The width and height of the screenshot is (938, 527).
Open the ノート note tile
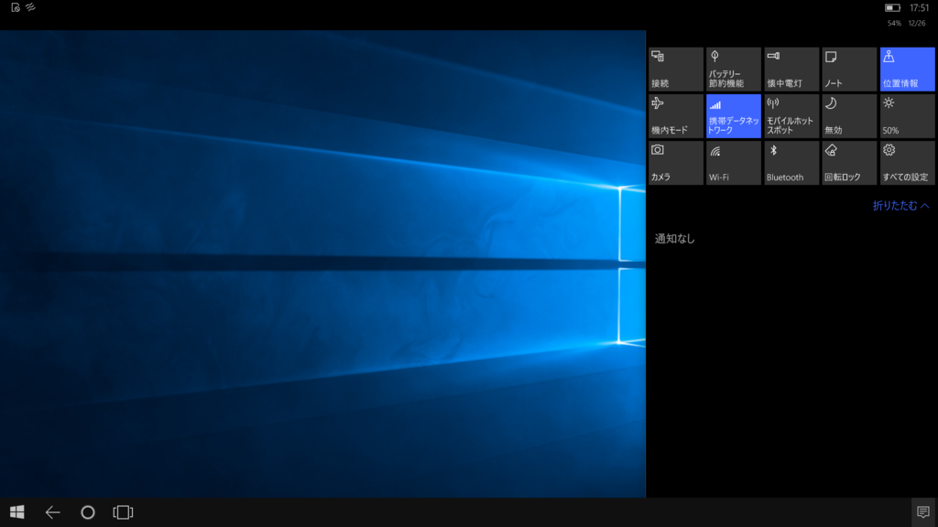tap(849, 70)
